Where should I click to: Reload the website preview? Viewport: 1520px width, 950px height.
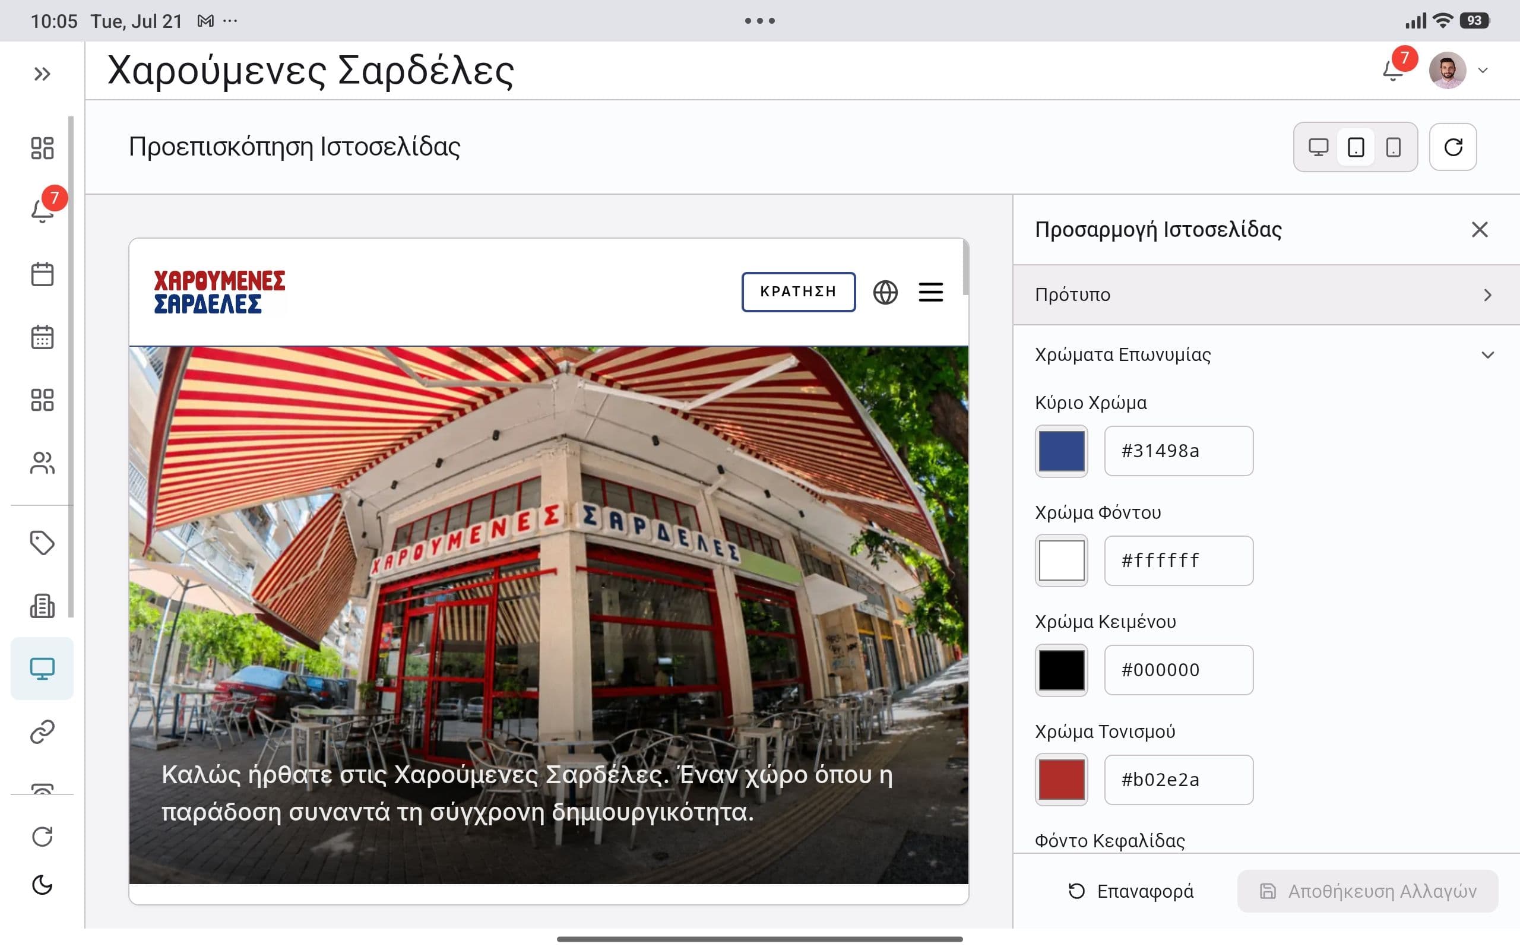click(x=1453, y=147)
